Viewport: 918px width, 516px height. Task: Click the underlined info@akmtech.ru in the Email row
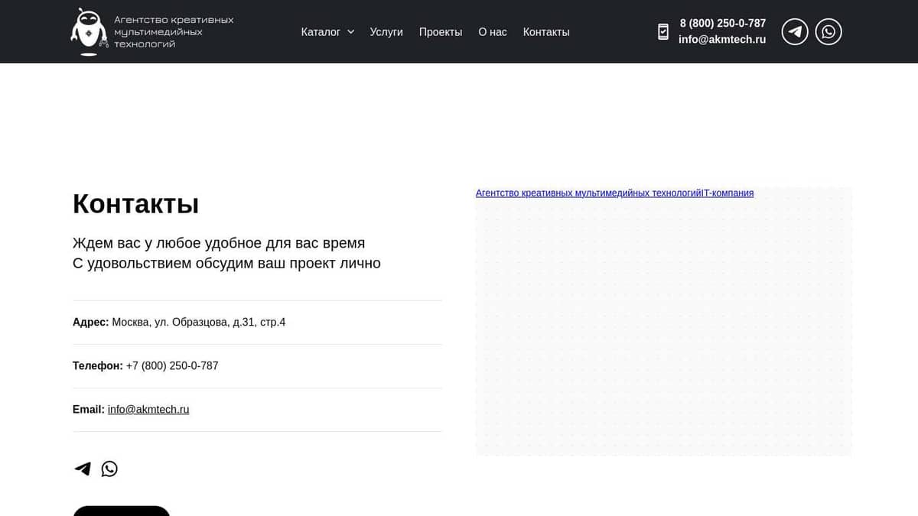point(148,410)
